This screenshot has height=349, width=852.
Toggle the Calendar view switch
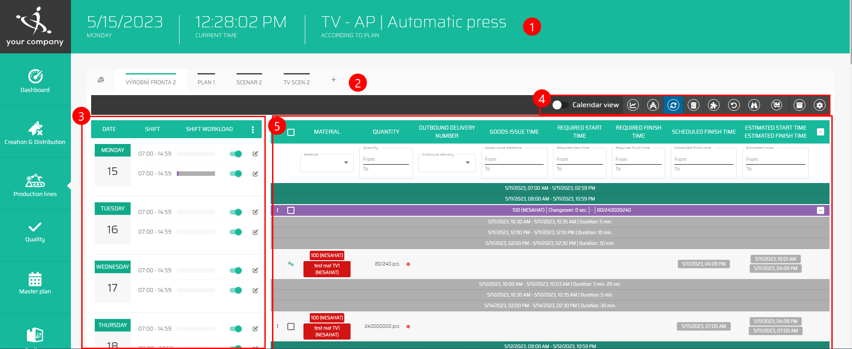pyautogui.click(x=560, y=105)
